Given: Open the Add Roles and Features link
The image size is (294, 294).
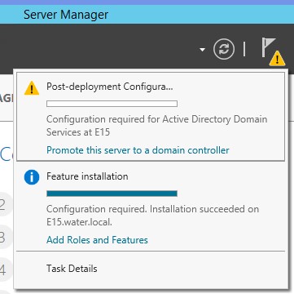Looking at the screenshot, I should tap(97, 240).
